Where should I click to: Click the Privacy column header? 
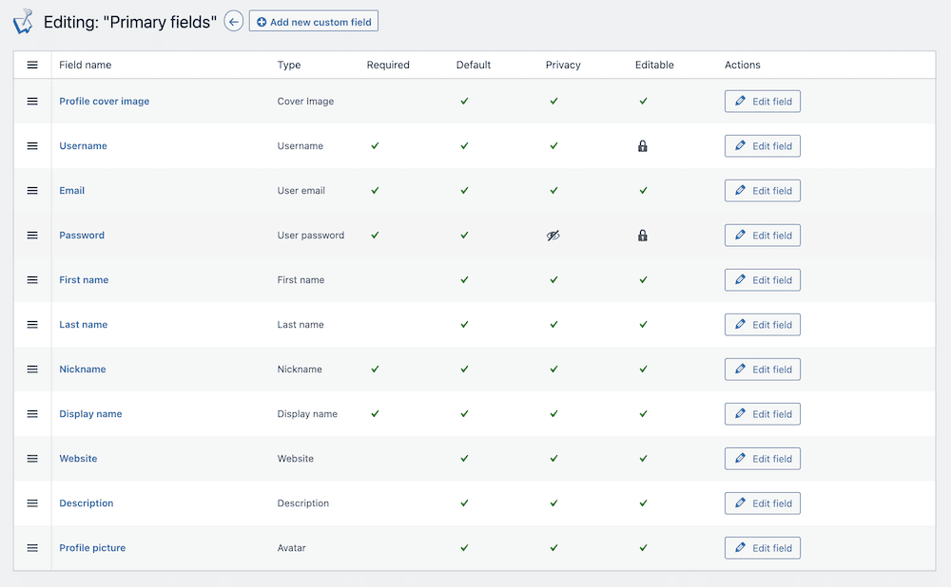(563, 65)
